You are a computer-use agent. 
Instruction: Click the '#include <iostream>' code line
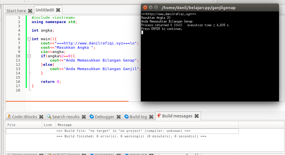(53, 18)
